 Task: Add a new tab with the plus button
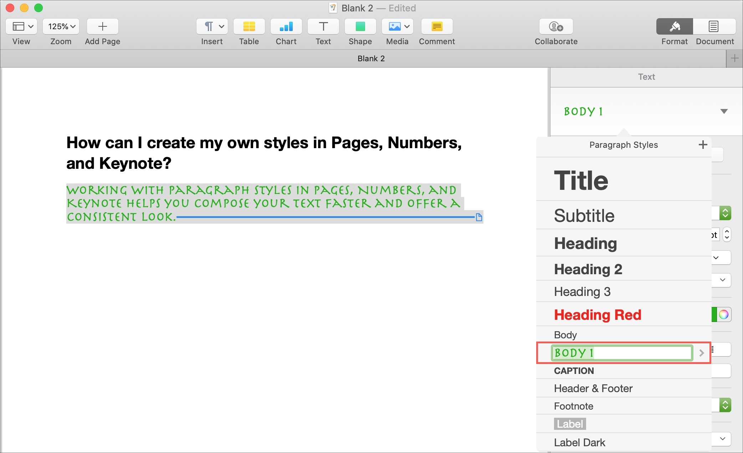click(x=734, y=58)
